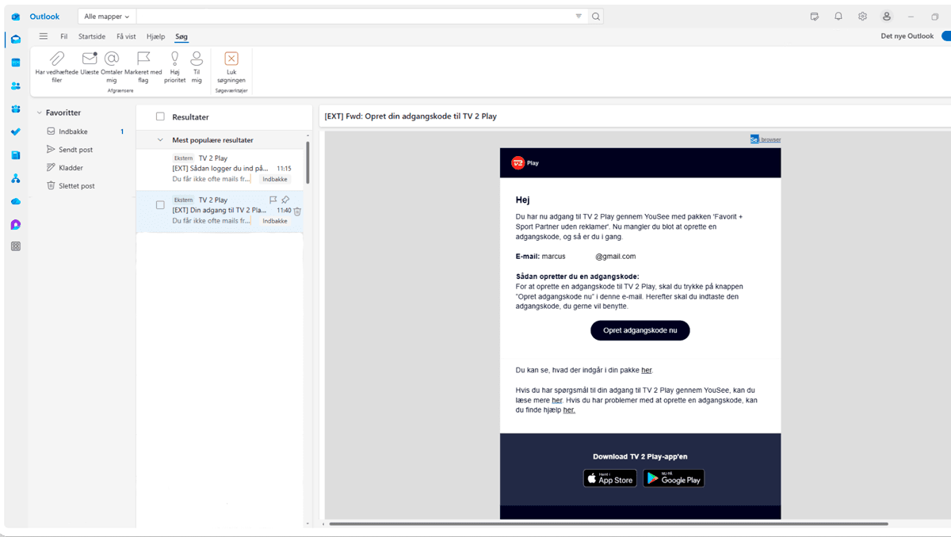Click the reading pane horizontal scrollbar
Image resolution: width=951 pixels, height=537 pixels.
[x=609, y=524]
